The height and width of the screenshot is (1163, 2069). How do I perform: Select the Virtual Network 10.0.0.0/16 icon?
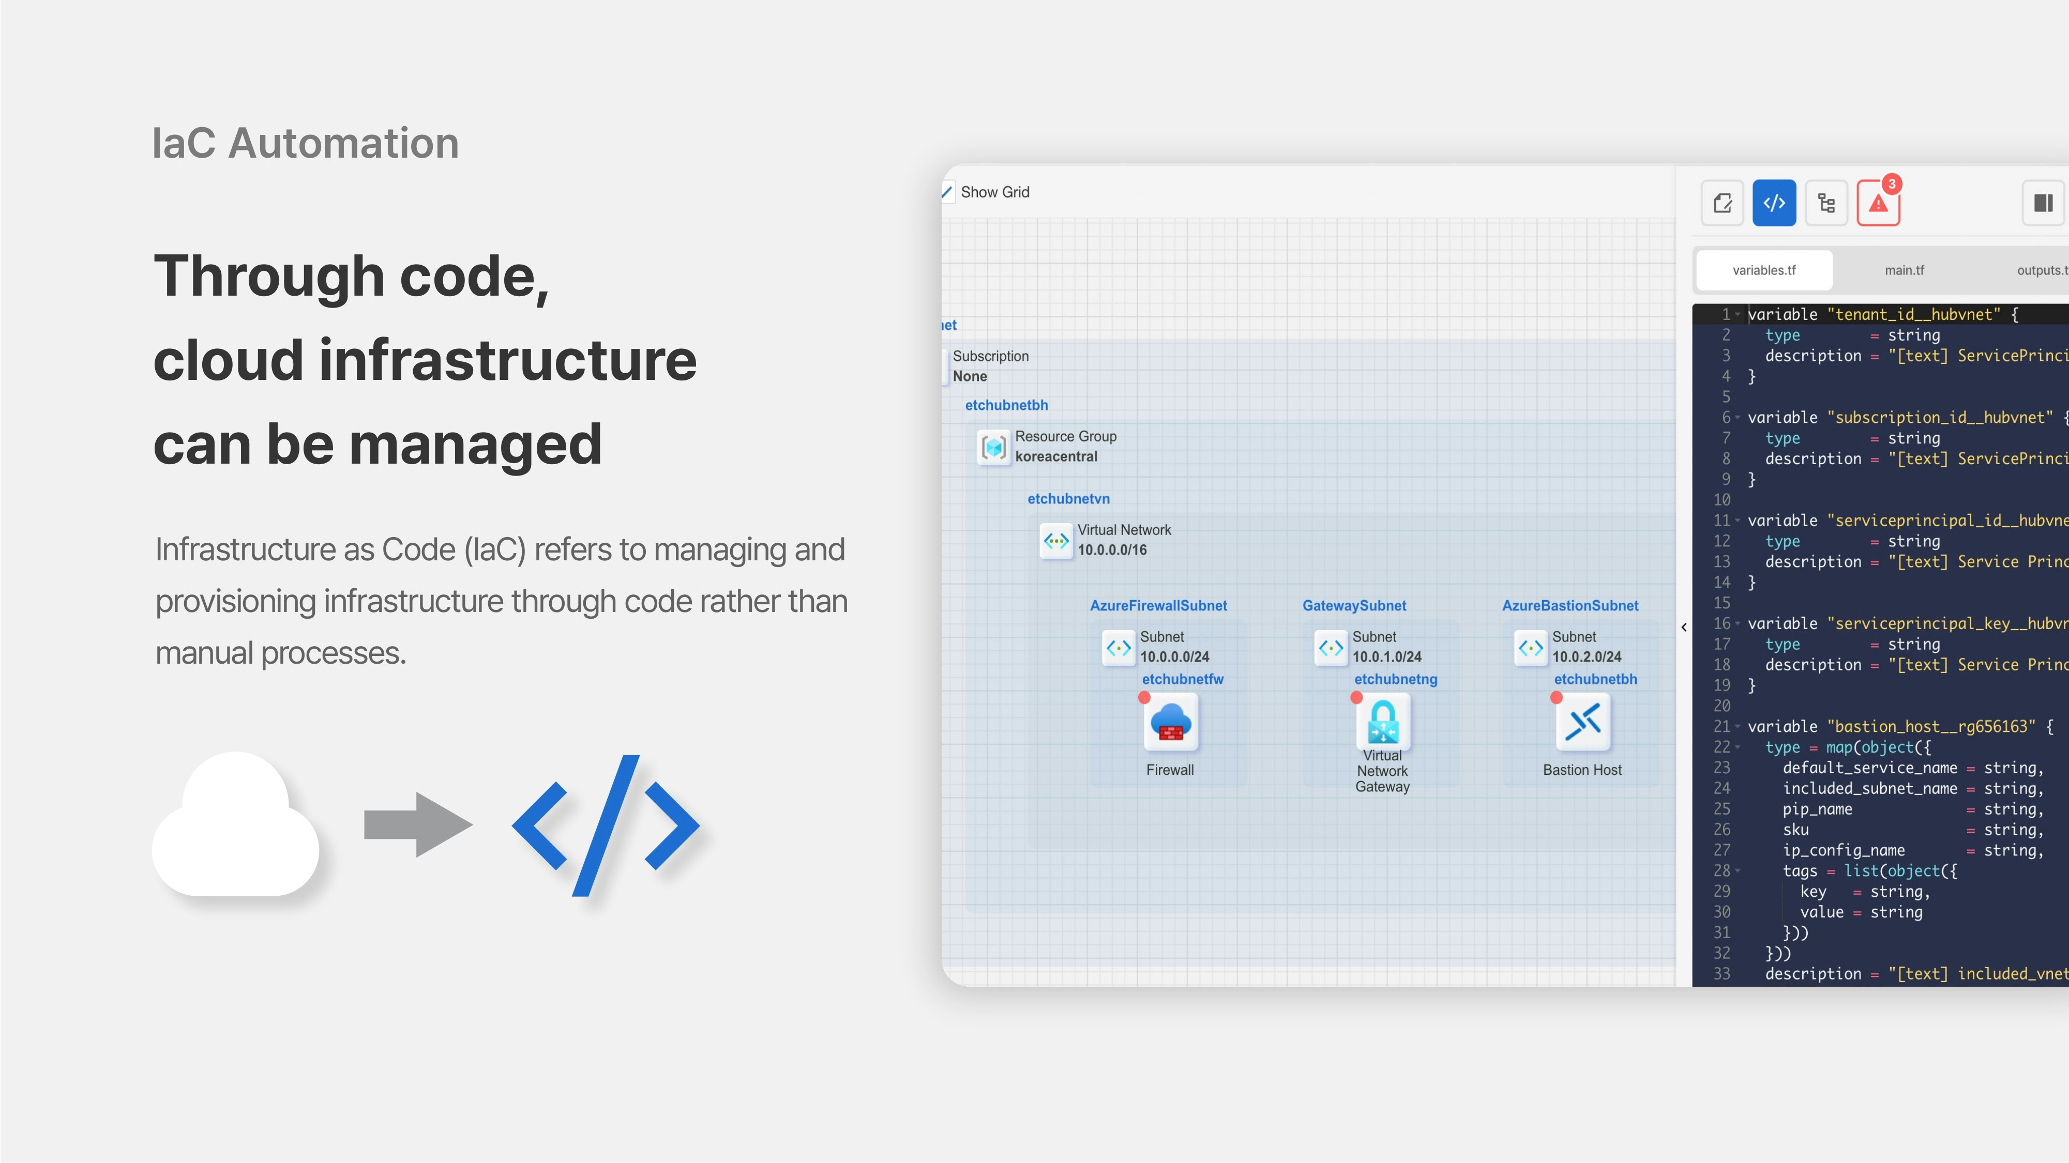(x=1056, y=541)
